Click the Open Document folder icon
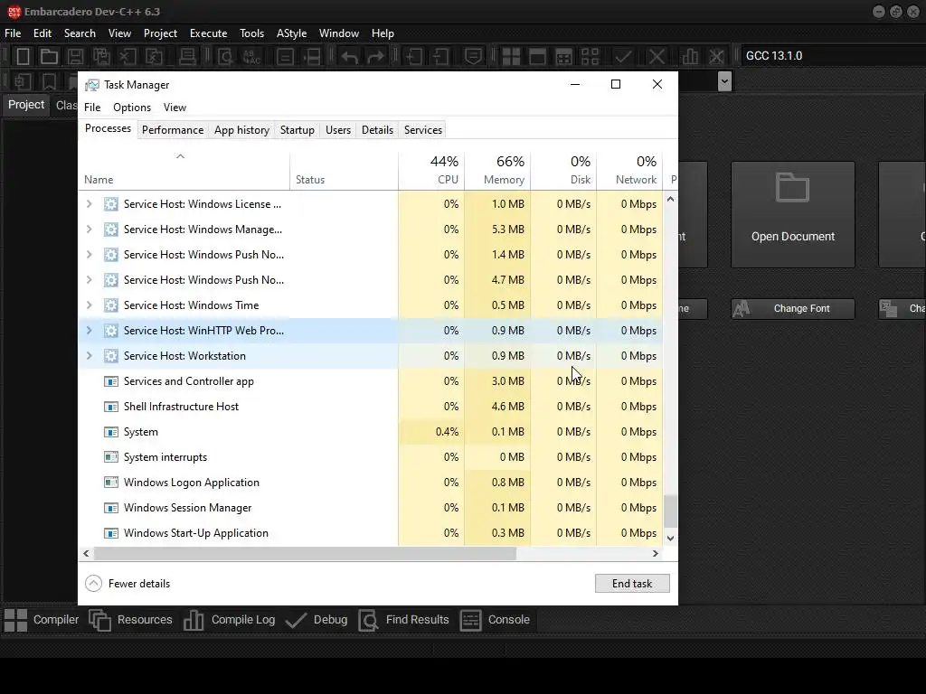Viewport: 926px width, 694px height. pos(792,187)
